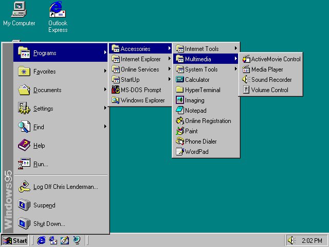The image size is (329, 247).
Task: Select the Accessories menu entry
Action: coord(140,49)
